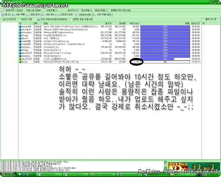Sort by the 속도(cps) column header
This screenshot has width=221, height=177.
pyautogui.click(x=133, y=23)
